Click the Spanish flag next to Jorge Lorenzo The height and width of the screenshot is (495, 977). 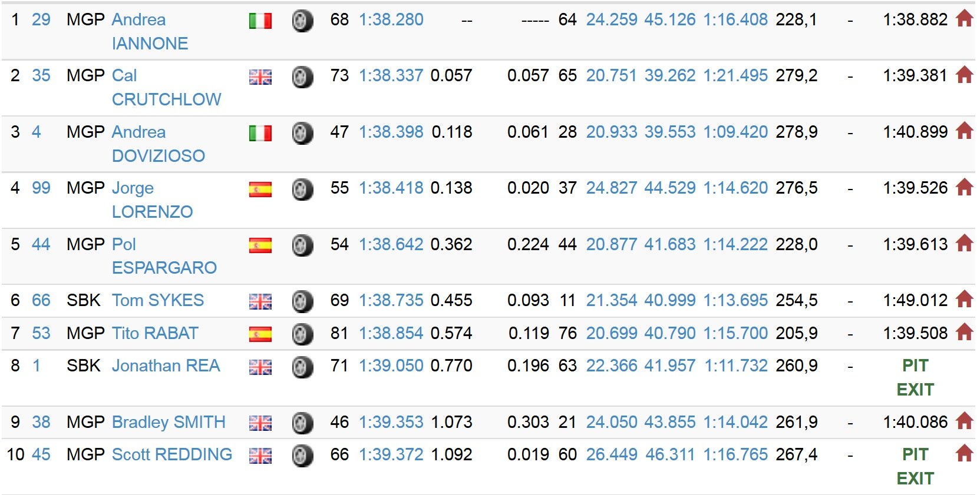pyautogui.click(x=260, y=190)
